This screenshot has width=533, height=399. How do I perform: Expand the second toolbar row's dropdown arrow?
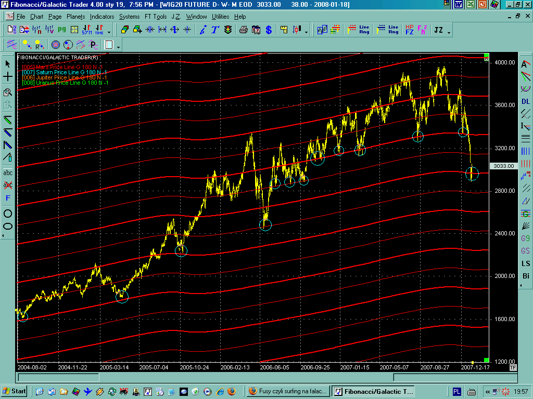click(x=119, y=47)
